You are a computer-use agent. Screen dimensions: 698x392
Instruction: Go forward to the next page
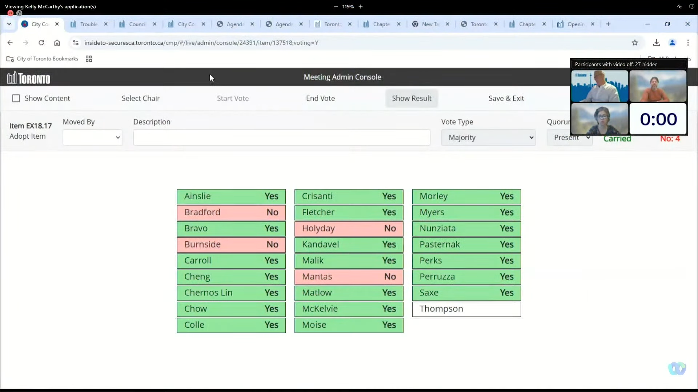click(25, 43)
